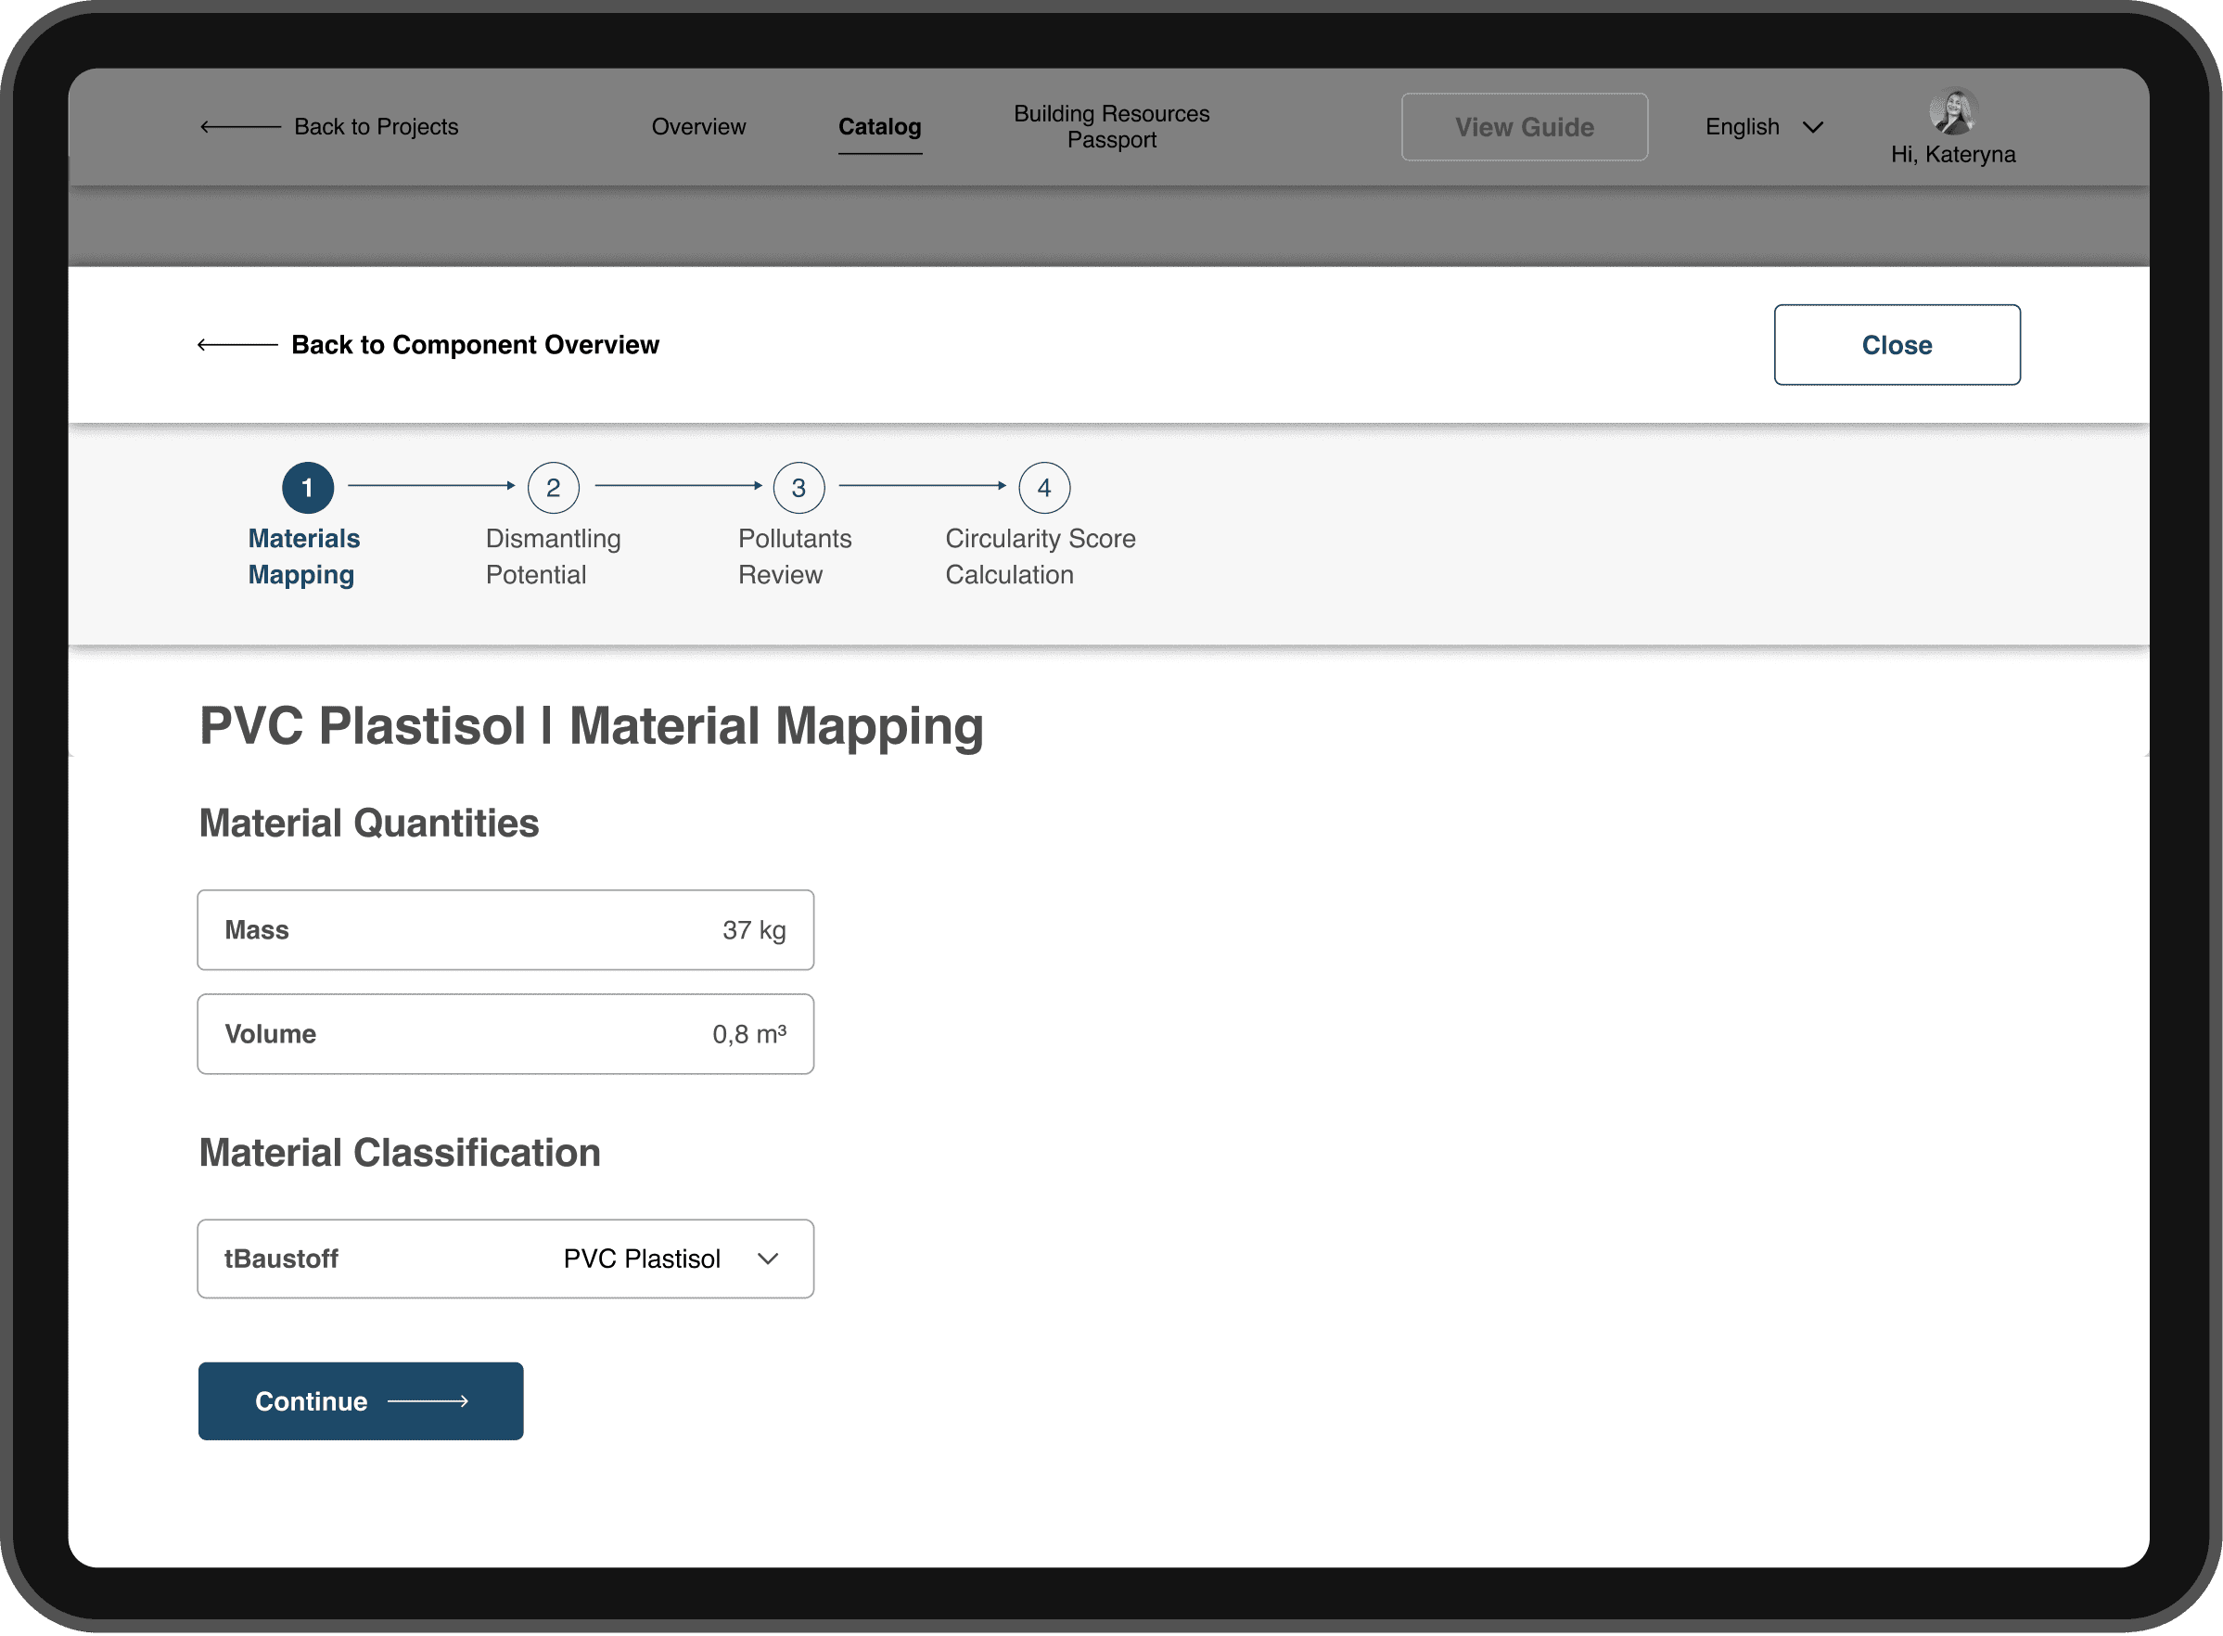Select step 1 Materials Mapping circle
The width and height of the screenshot is (2223, 1636).
point(308,487)
